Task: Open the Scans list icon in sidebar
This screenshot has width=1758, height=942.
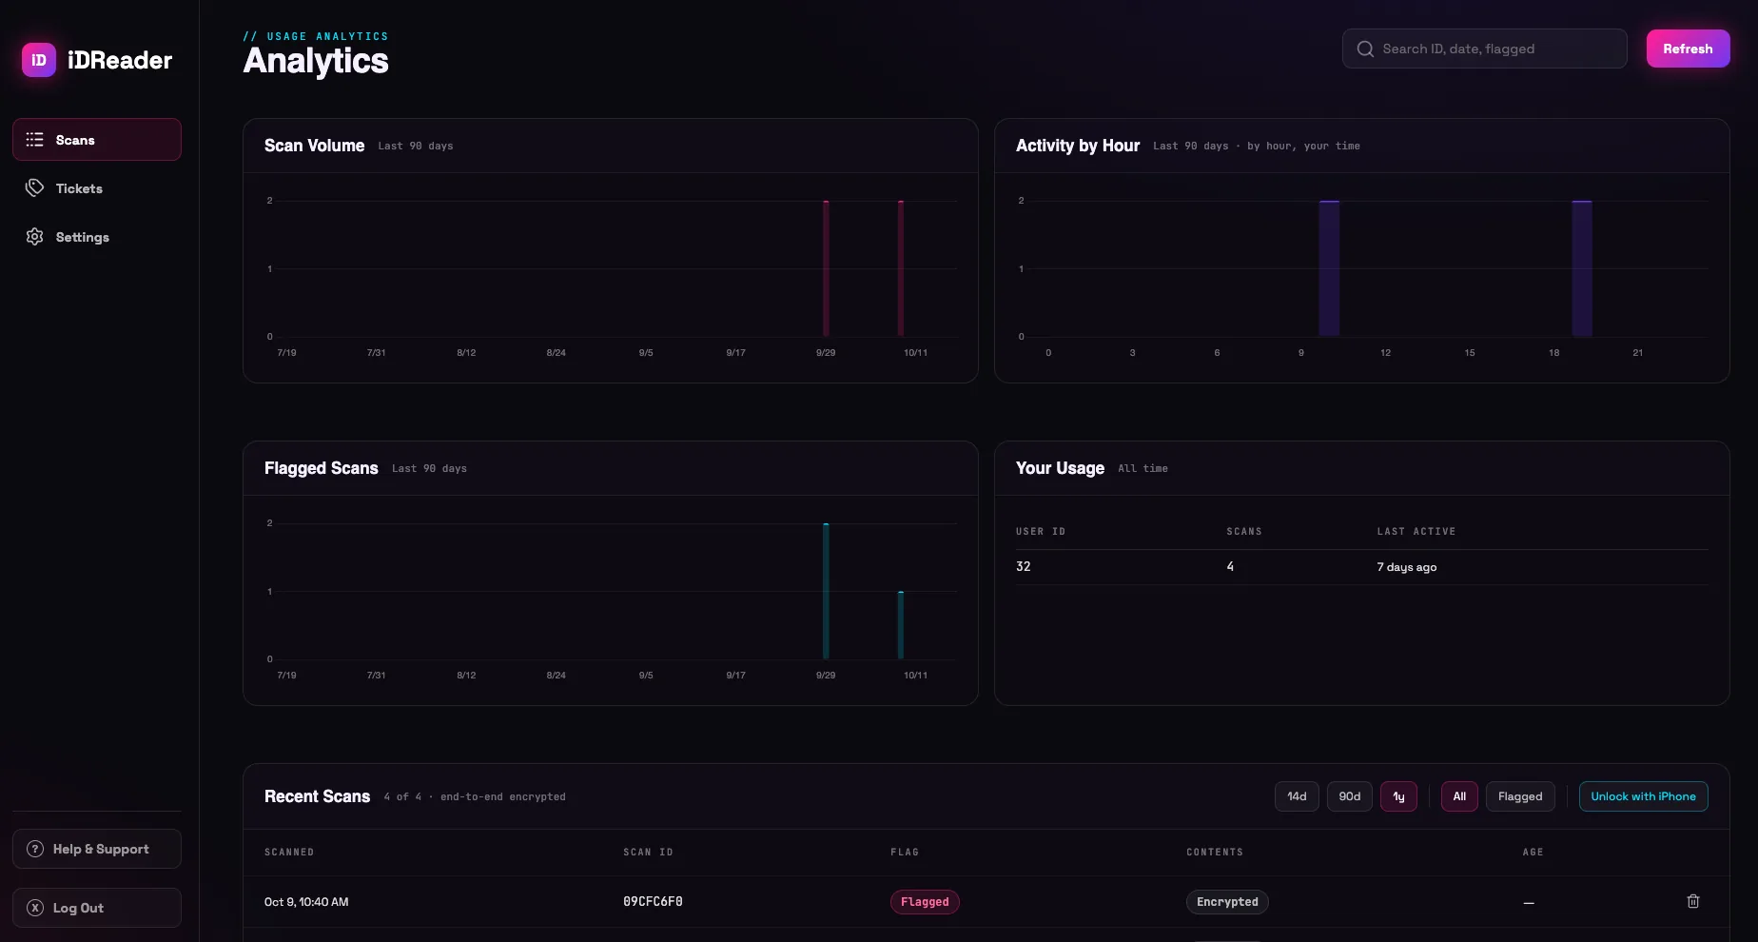Action: pyautogui.click(x=35, y=140)
